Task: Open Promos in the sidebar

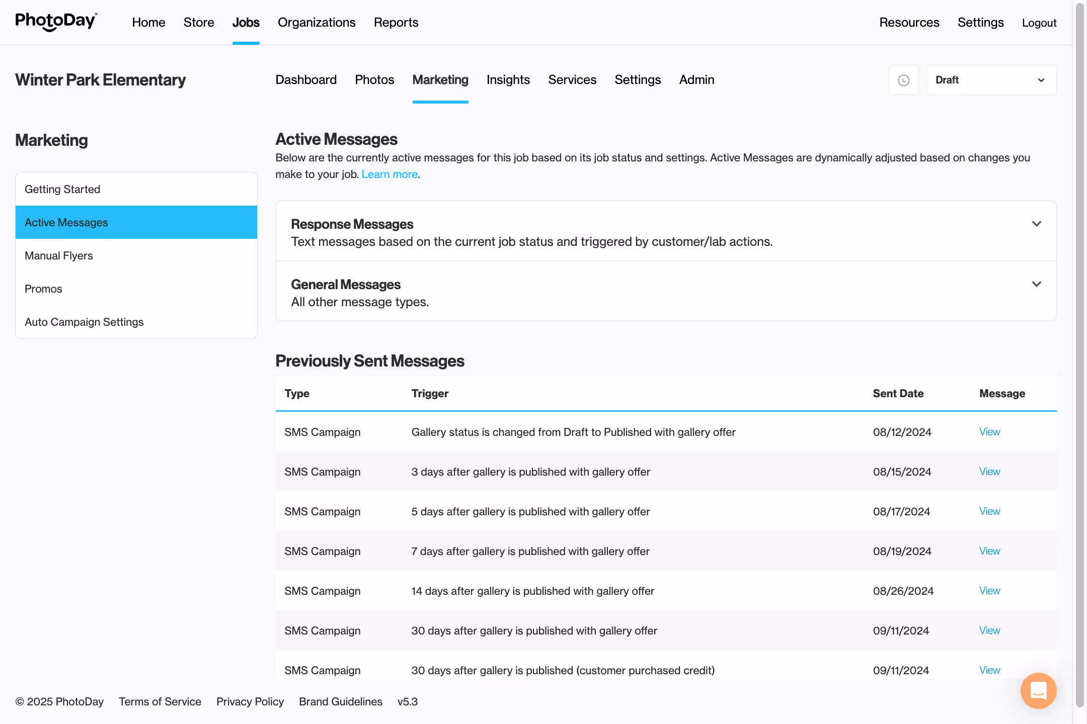Action: (x=136, y=289)
